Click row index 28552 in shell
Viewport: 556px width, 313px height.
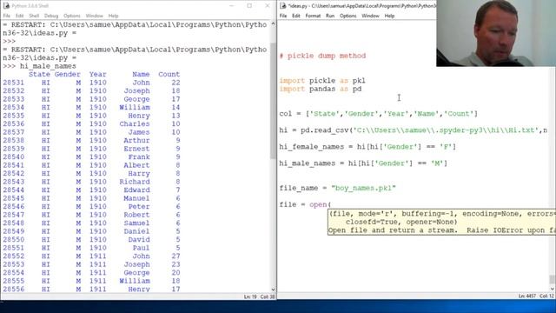pyautogui.click(x=14, y=256)
